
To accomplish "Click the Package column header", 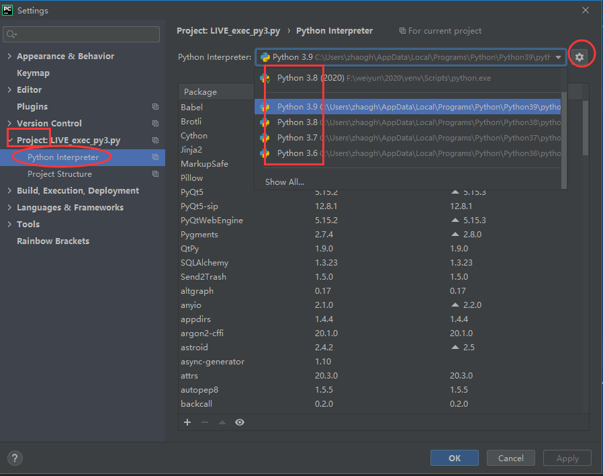I will 200,92.
